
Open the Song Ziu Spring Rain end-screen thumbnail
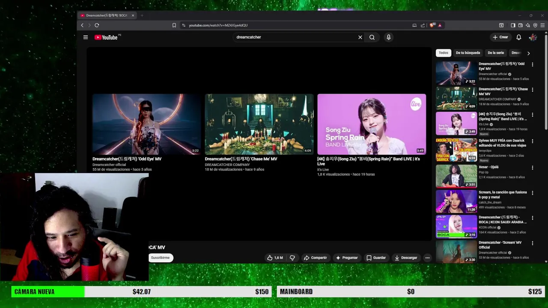click(x=372, y=124)
